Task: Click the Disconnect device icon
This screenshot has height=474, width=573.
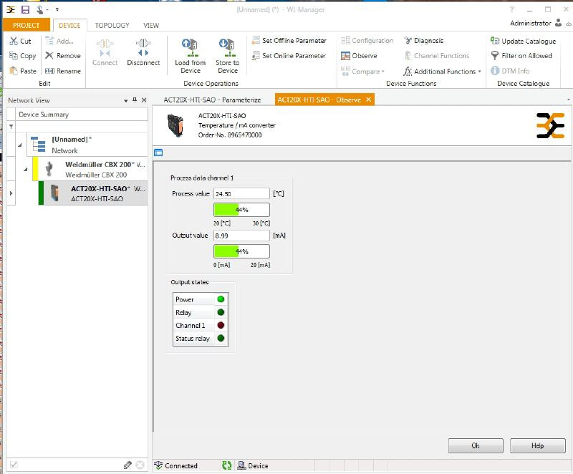Action: point(143,48)
